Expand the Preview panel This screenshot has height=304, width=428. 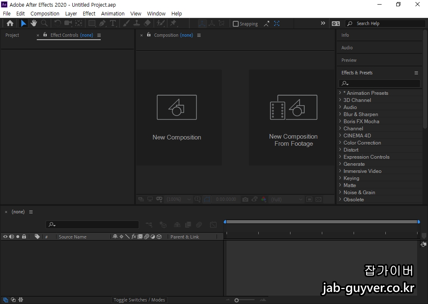tap(349, 60)
